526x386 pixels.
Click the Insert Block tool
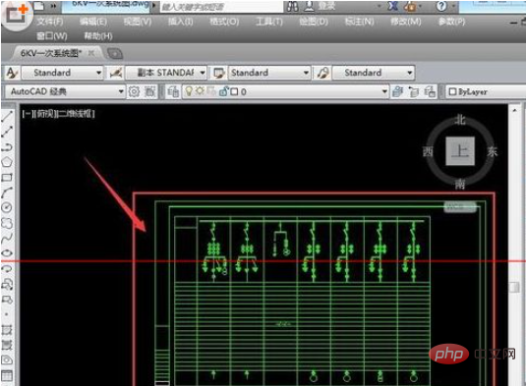pos(7,284)
